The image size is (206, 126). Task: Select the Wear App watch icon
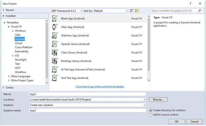click(55, 27)
